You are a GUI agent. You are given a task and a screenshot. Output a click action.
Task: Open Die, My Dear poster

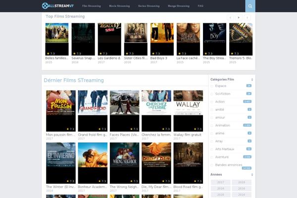tap(156, 163)
